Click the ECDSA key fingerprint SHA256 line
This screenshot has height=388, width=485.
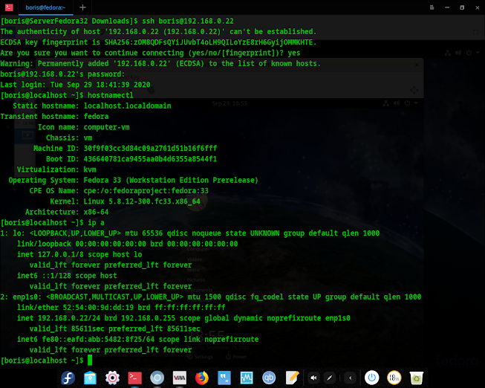[158, 42]
